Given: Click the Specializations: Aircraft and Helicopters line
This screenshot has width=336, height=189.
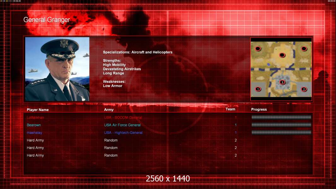Looking at the screenshot, I should click(x=137, y=52).
